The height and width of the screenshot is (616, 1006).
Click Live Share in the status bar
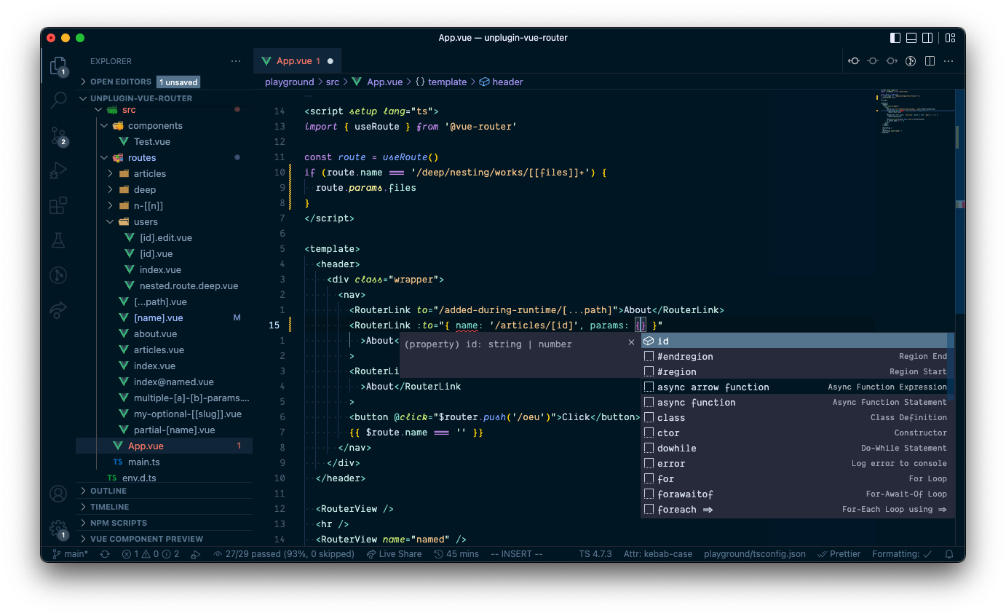click(x=394, y=554)
